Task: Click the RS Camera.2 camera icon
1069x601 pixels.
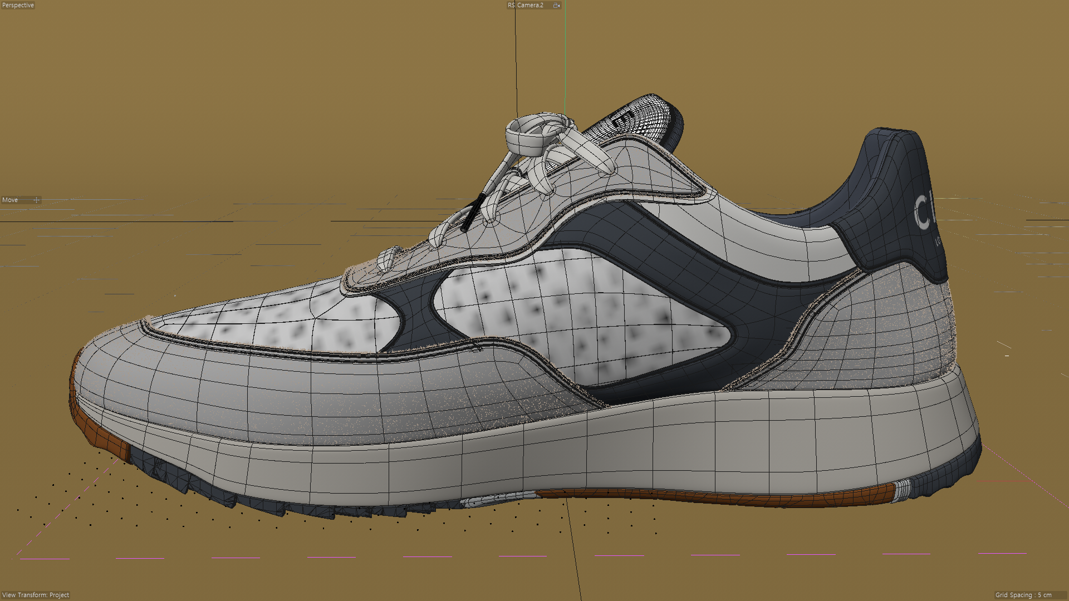Action: pos(556,5)
